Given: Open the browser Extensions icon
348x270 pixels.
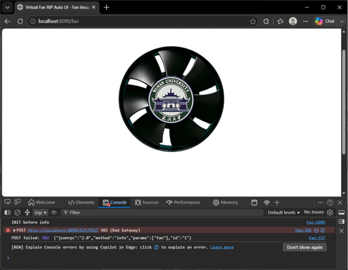Looking at the screenshot, I should 266,21.
